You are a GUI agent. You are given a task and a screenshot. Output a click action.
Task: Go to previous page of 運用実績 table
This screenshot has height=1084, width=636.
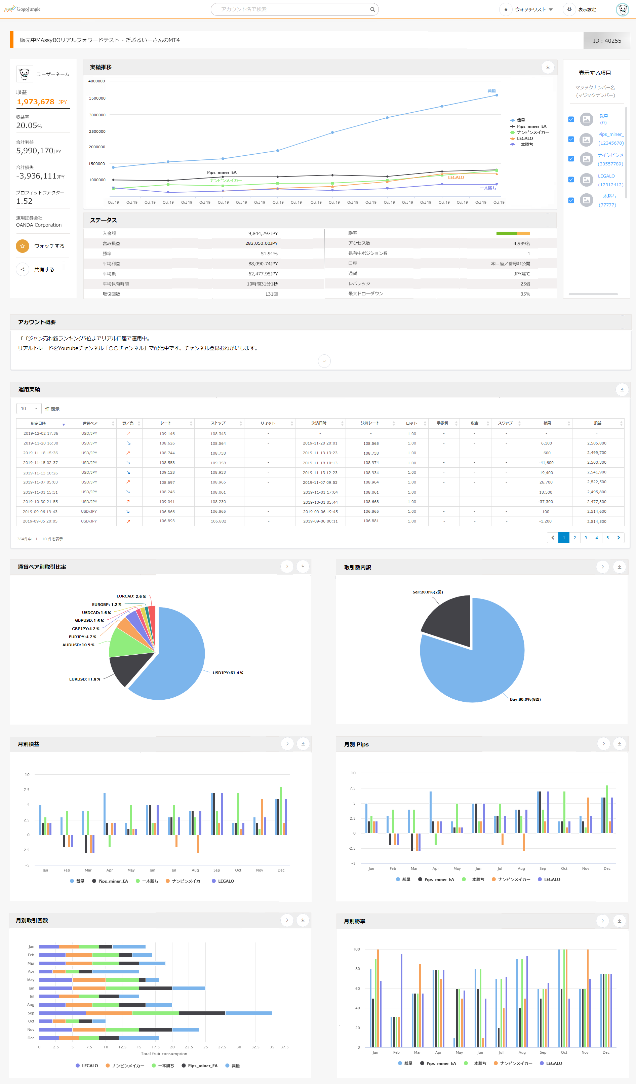coord(553,538)
